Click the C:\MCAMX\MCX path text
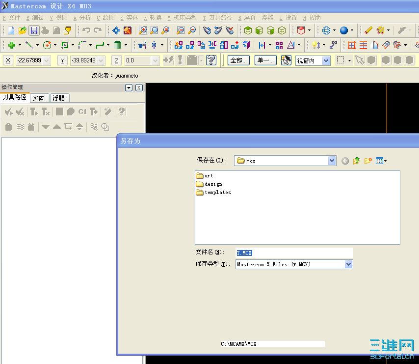 click(238, 344)
